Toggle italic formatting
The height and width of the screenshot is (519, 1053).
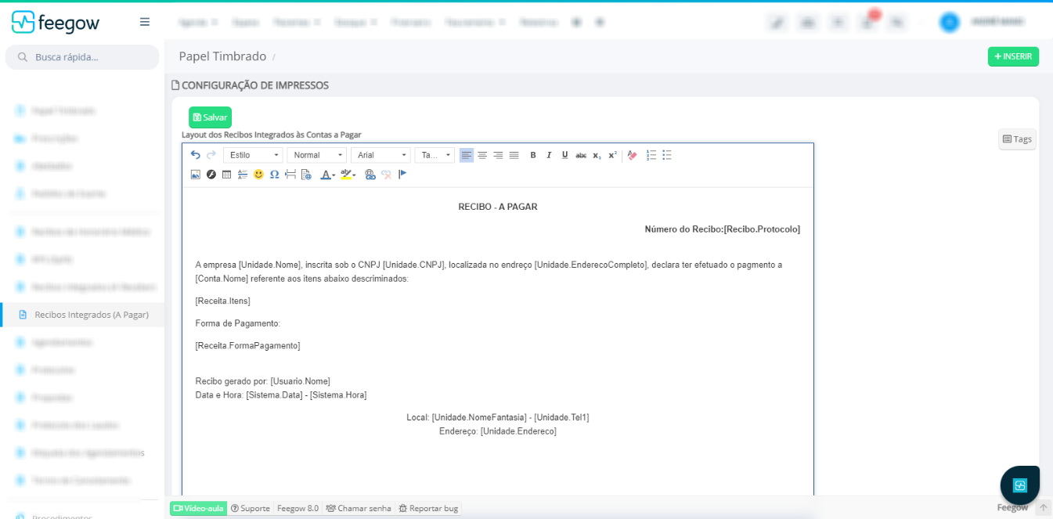click(x=549, y=155)
